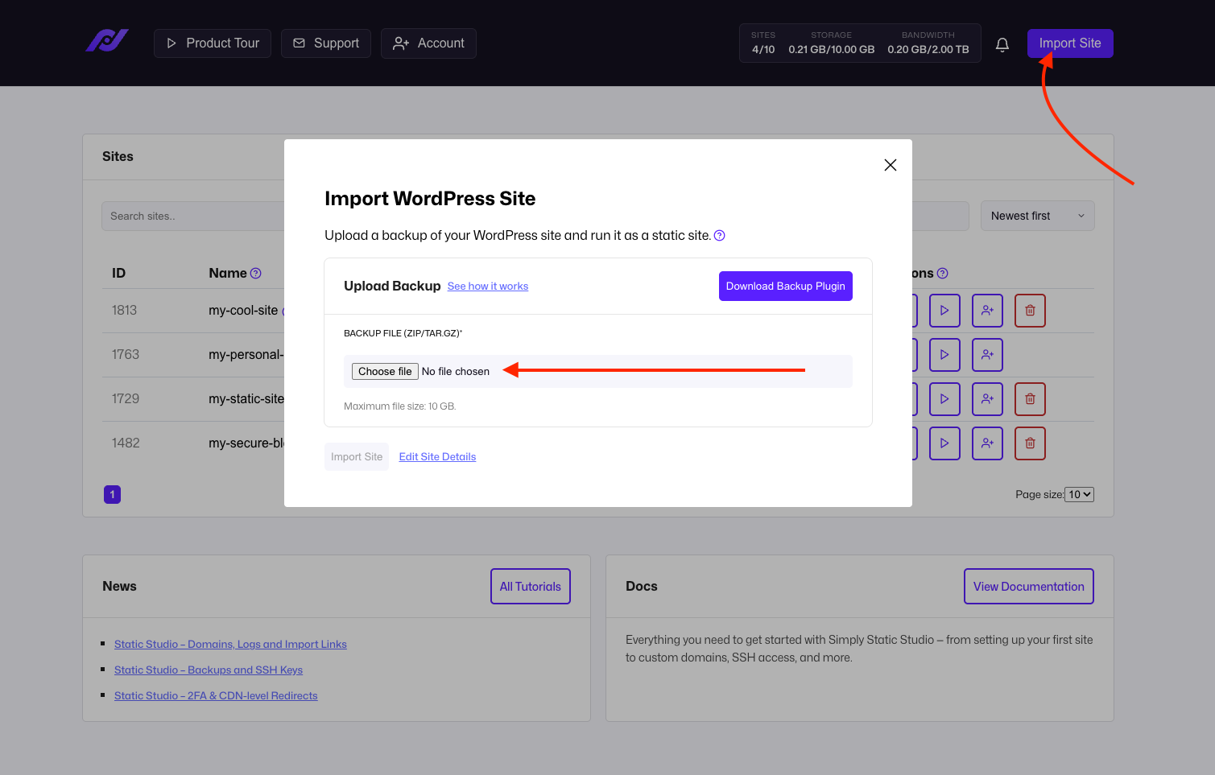Open Static Studio – Domains, Logs and Import Links
The width and height of the screenshot is (1215, 775).
[230, 645]
